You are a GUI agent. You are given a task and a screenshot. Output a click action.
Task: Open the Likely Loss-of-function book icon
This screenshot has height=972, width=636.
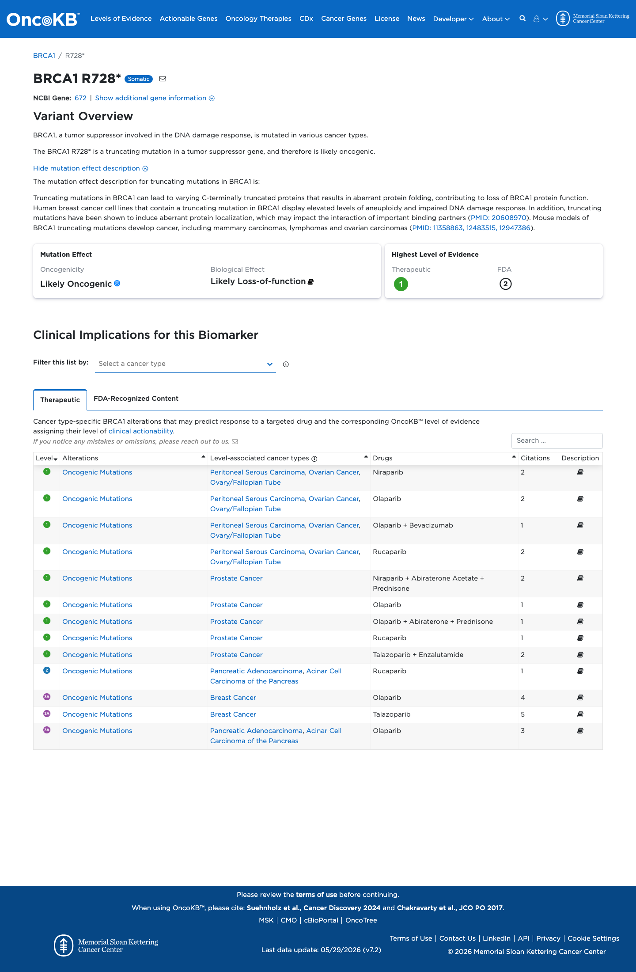point(310,281)
